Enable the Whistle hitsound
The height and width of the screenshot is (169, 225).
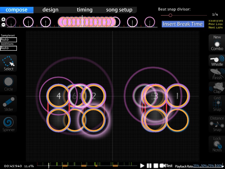(x=217, y=61)
